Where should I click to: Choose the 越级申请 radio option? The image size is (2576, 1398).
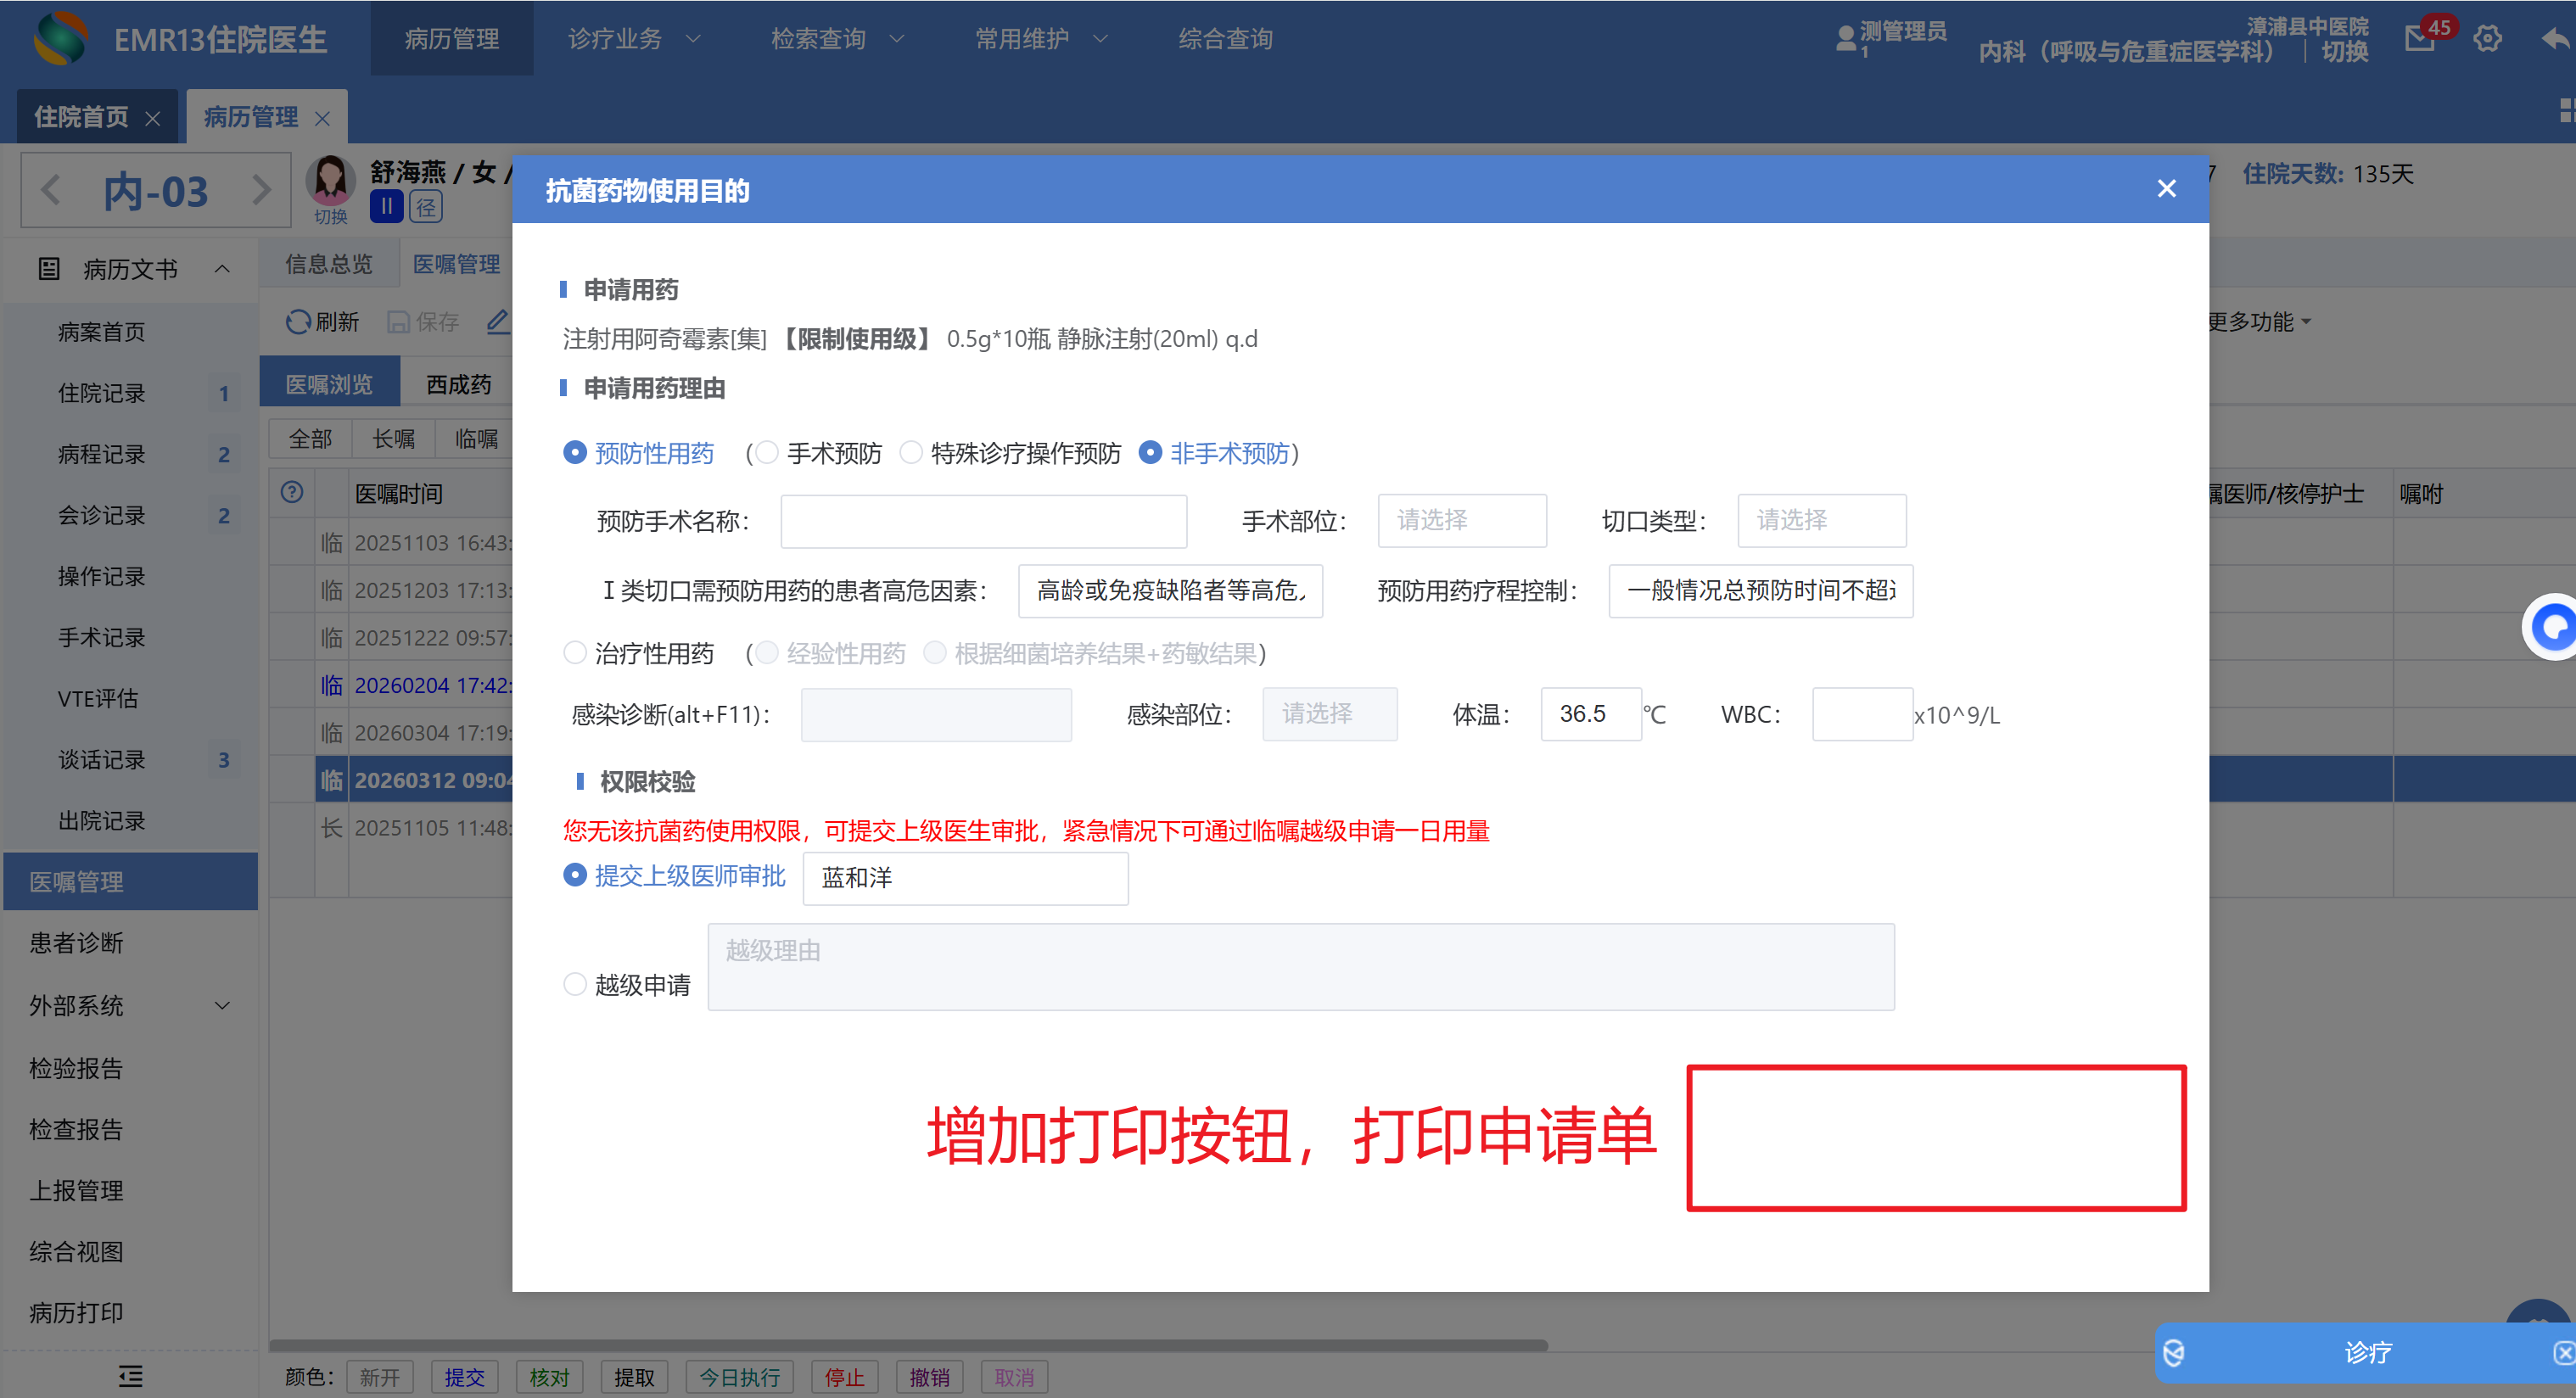(x=575, y=984)
